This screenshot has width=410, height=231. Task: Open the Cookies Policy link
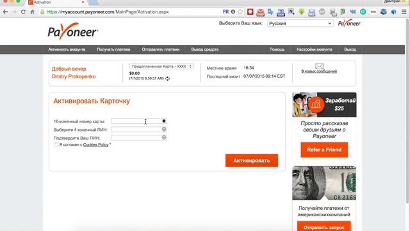[x=95, y=144]
